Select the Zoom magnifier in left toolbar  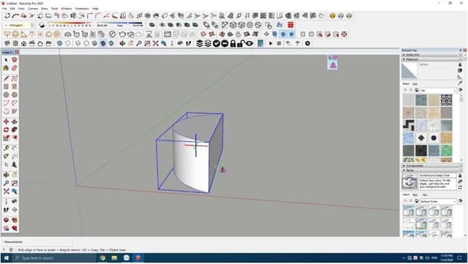(7, 183)
